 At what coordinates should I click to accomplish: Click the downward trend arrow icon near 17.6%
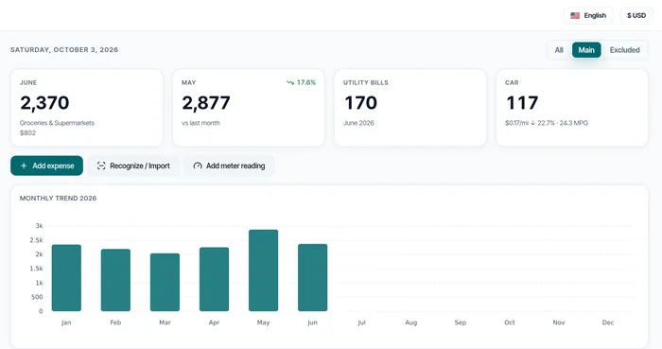290,82
